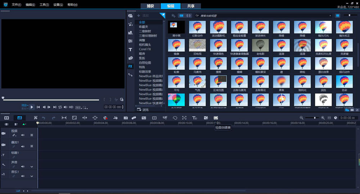Click the Redo arrow in timeline toolbar
Screen dimensions: 360x194
coord(54,118)
